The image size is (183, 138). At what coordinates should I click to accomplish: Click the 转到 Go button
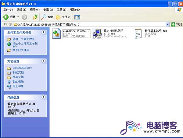pos(176,24)
